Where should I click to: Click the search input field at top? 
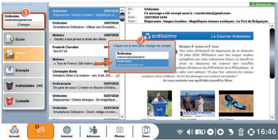[148, 4]
